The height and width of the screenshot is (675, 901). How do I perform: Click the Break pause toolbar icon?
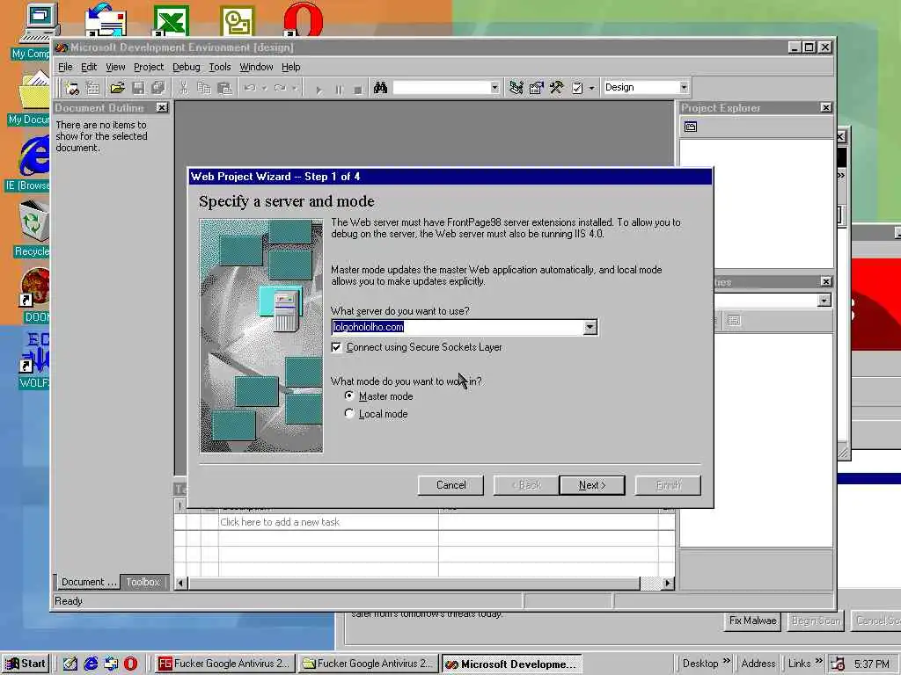coord(339,89)
